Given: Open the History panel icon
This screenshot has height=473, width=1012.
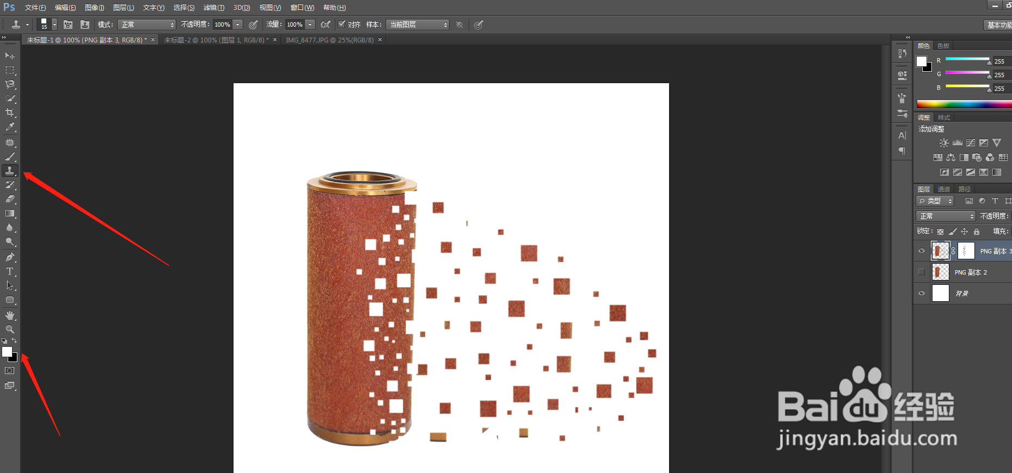Looking at the screenshot, I should pyautogui.click(x=902, y=53).
